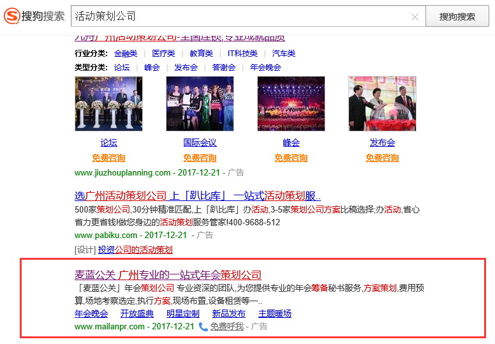The image size is (495, 344).
Task: Click 免费咨询 under the 论坛 caption
Action: coord(108,158)
